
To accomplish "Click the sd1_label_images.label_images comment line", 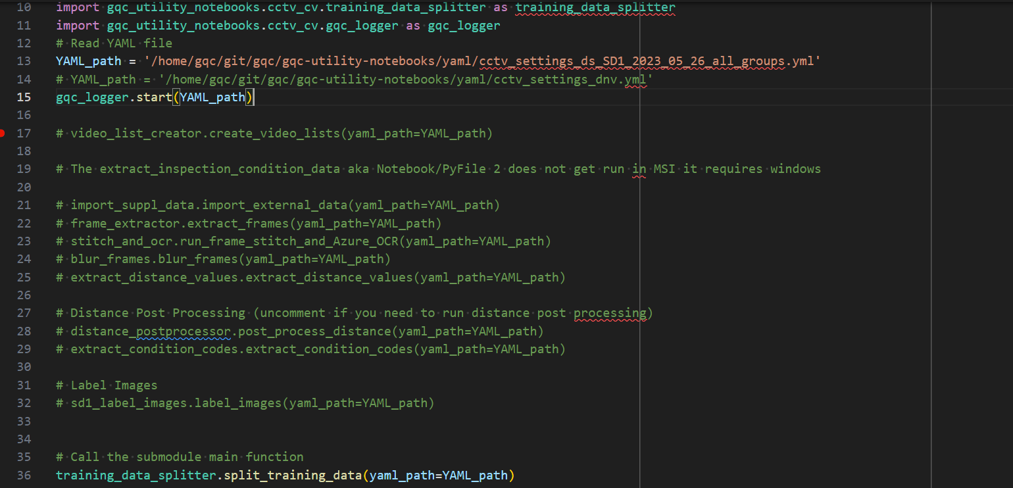I will click(245, 403).
